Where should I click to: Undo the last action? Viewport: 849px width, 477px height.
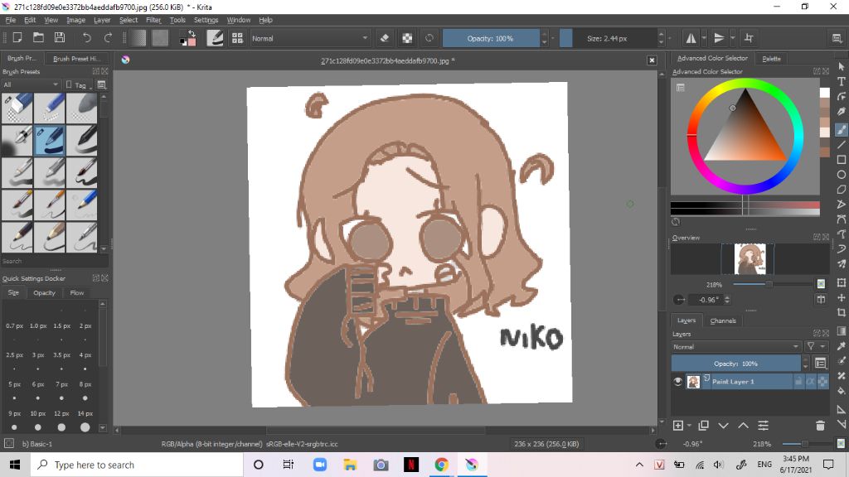pyautogui.click(x=86, y=38)
